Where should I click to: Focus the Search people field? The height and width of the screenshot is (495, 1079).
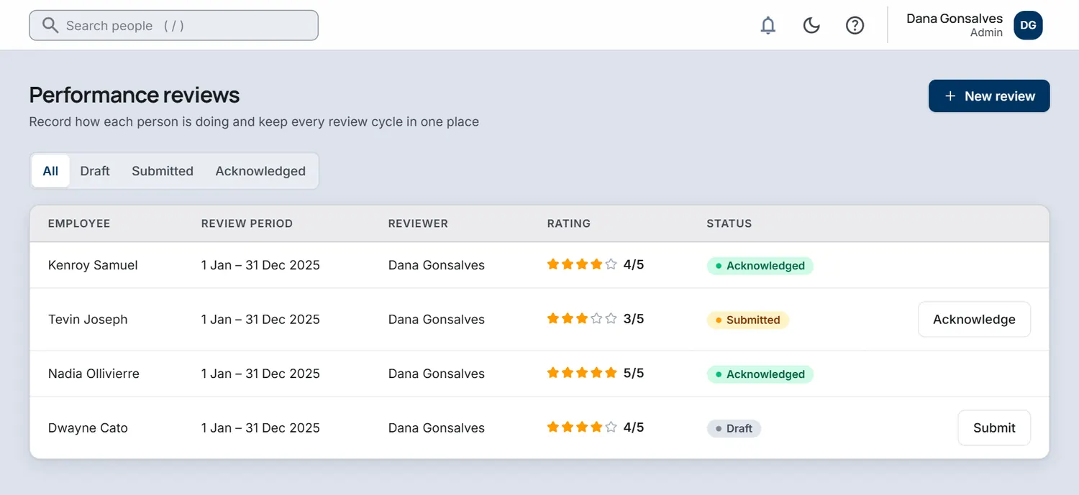point(173,25)
